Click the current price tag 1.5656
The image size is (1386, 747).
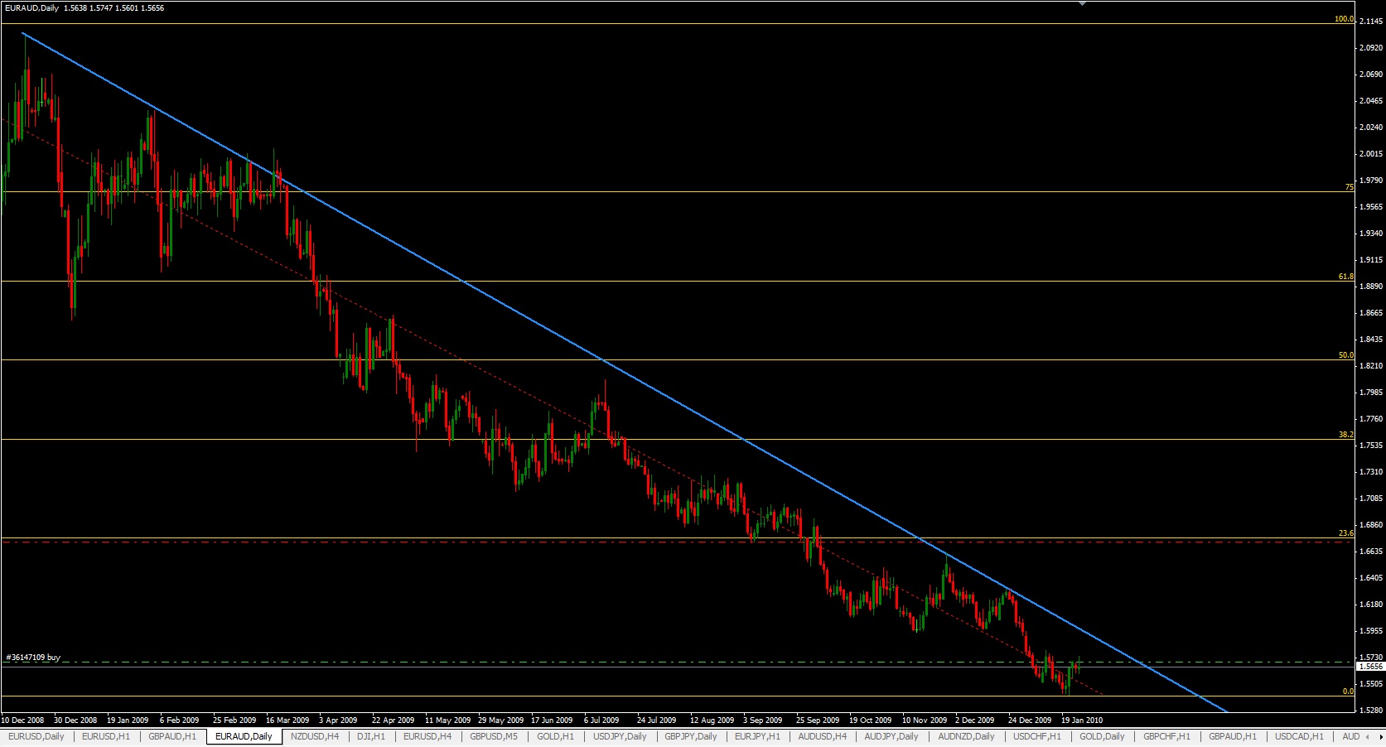pyautogui.click(x=1370, y=666)
